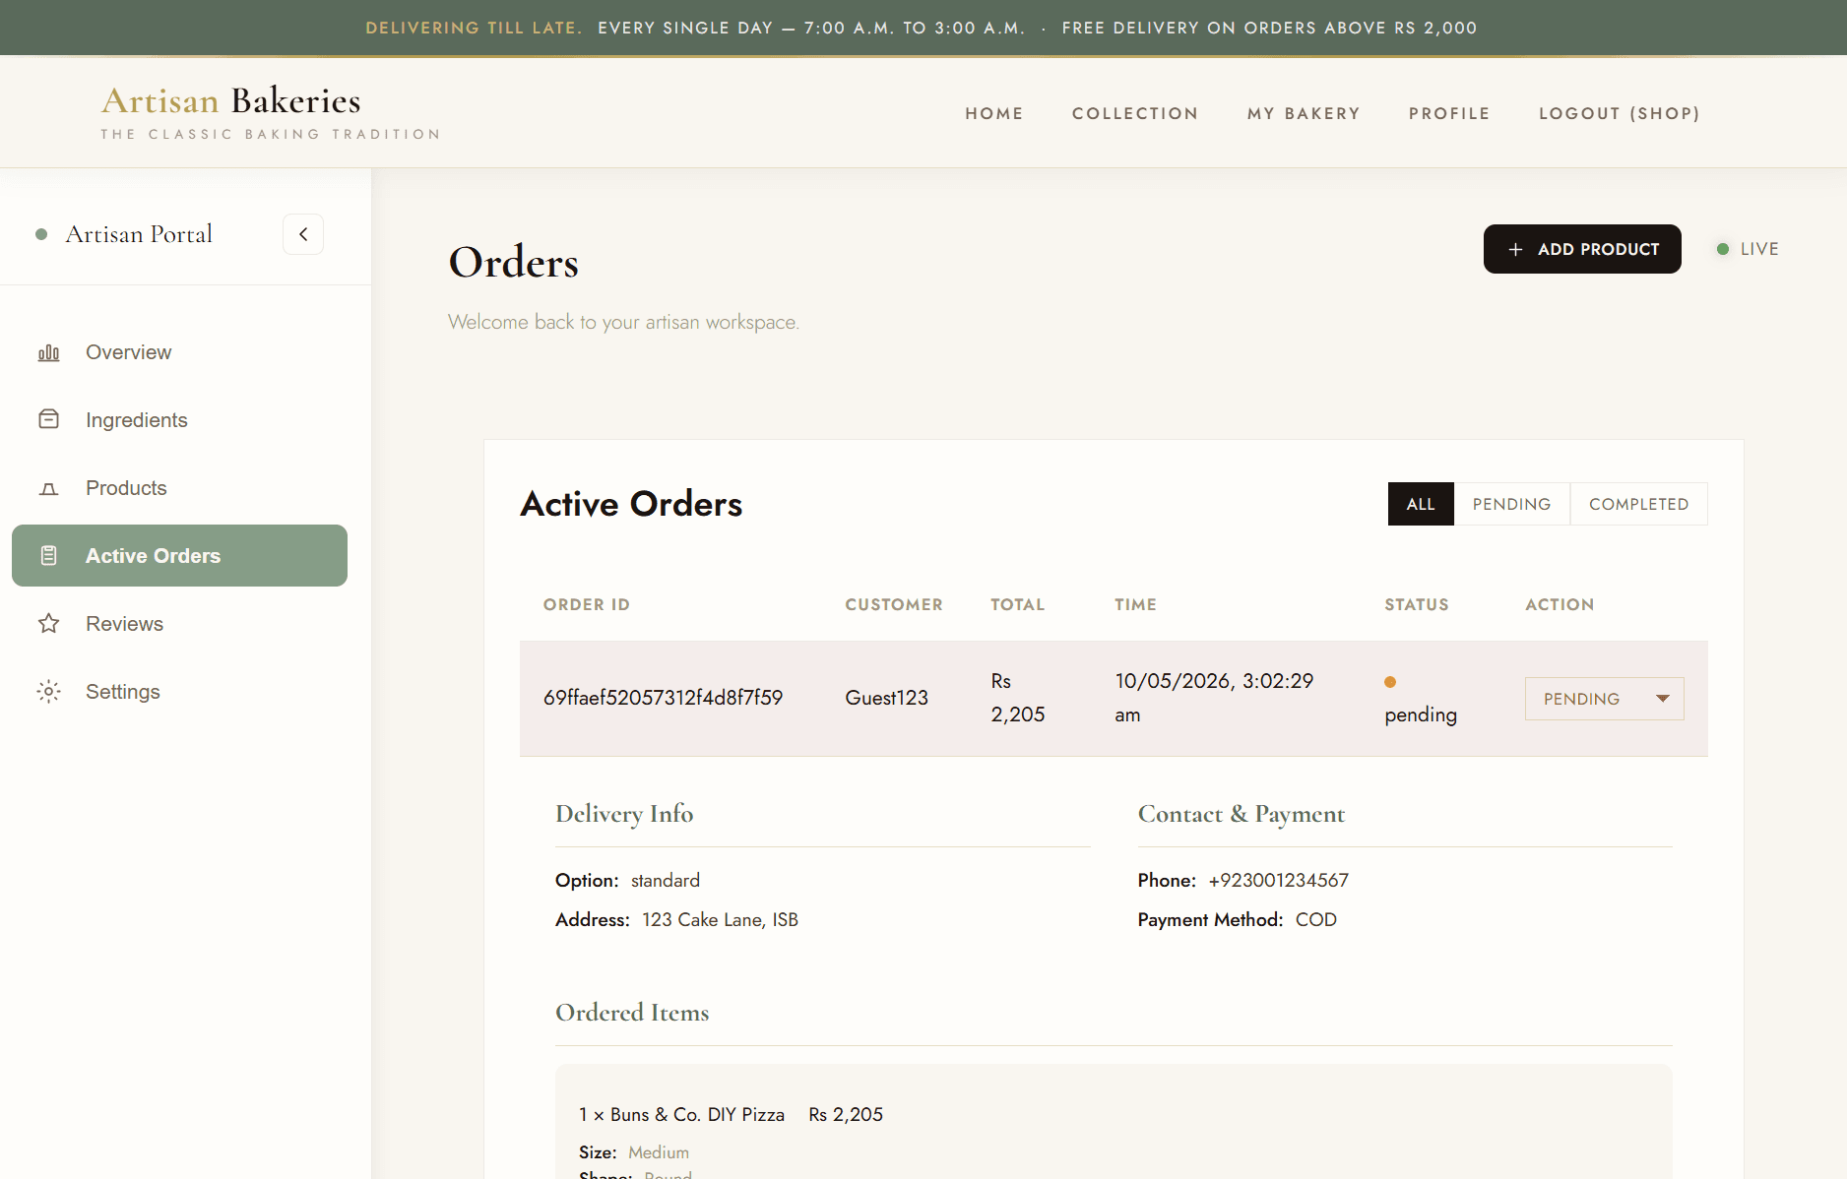The image size is (1847, 1179).
Task: Open Overview in the sidebar
Action: pos(179,352)
